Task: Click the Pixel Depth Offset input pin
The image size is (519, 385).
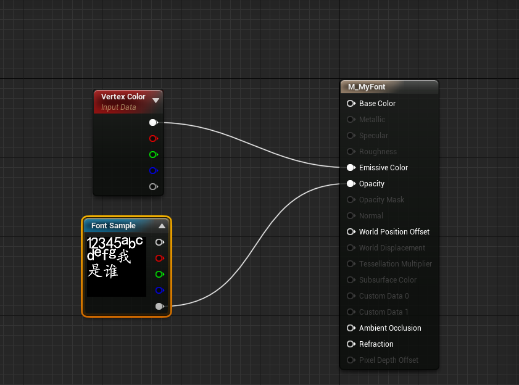Action: click(x=351, y=360)
